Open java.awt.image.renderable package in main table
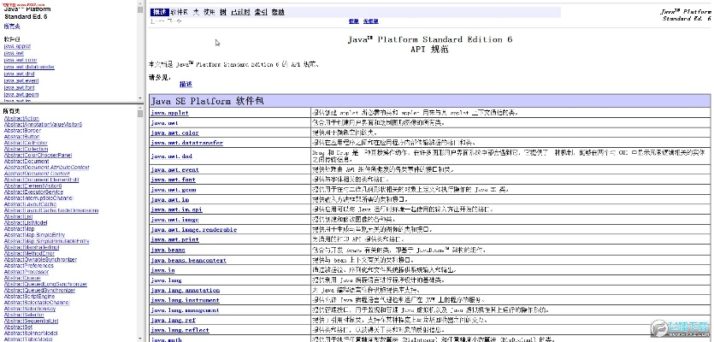Viewport: 714px width, 342px height. point(194,230)
